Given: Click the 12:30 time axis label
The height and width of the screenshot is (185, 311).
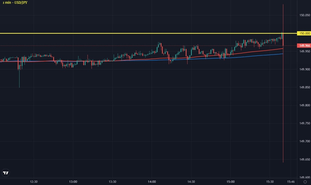Looking at the screenshot, I should point(34,182).
